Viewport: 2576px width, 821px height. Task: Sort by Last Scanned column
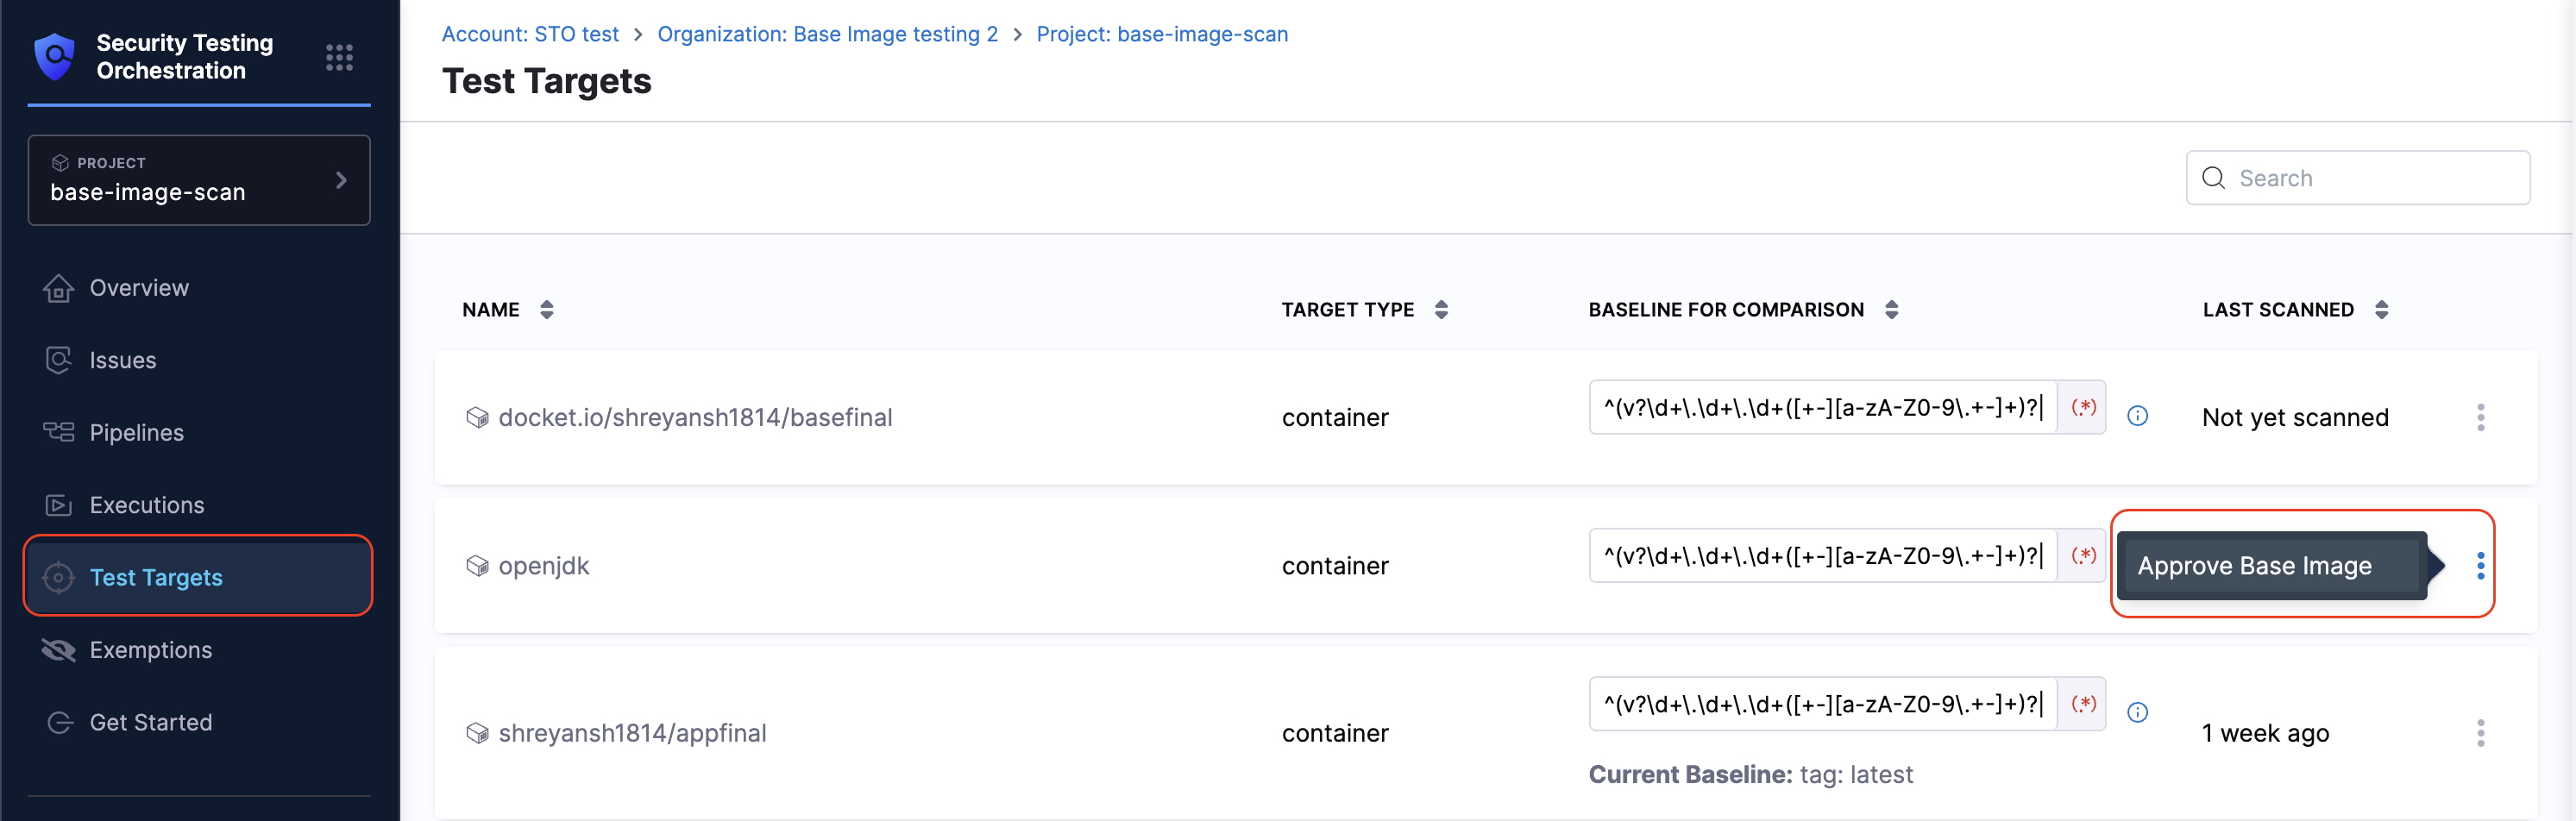(x=2381, y=310)
